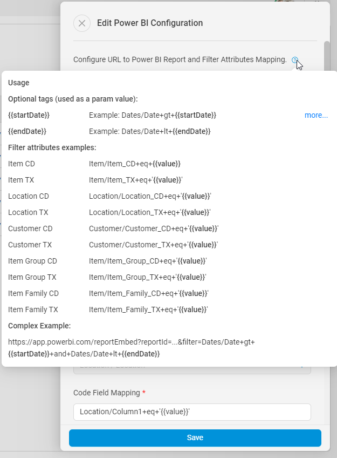Click the Item/Item_Family_CD+eq example expression
The width and height of the screenshot is (337, 458).
(x=149, y=294)
